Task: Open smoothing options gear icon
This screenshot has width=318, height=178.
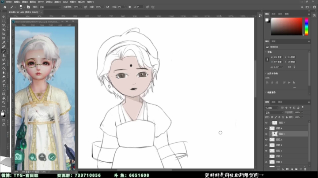Action: pyautogui.click(x=130, y=7)
